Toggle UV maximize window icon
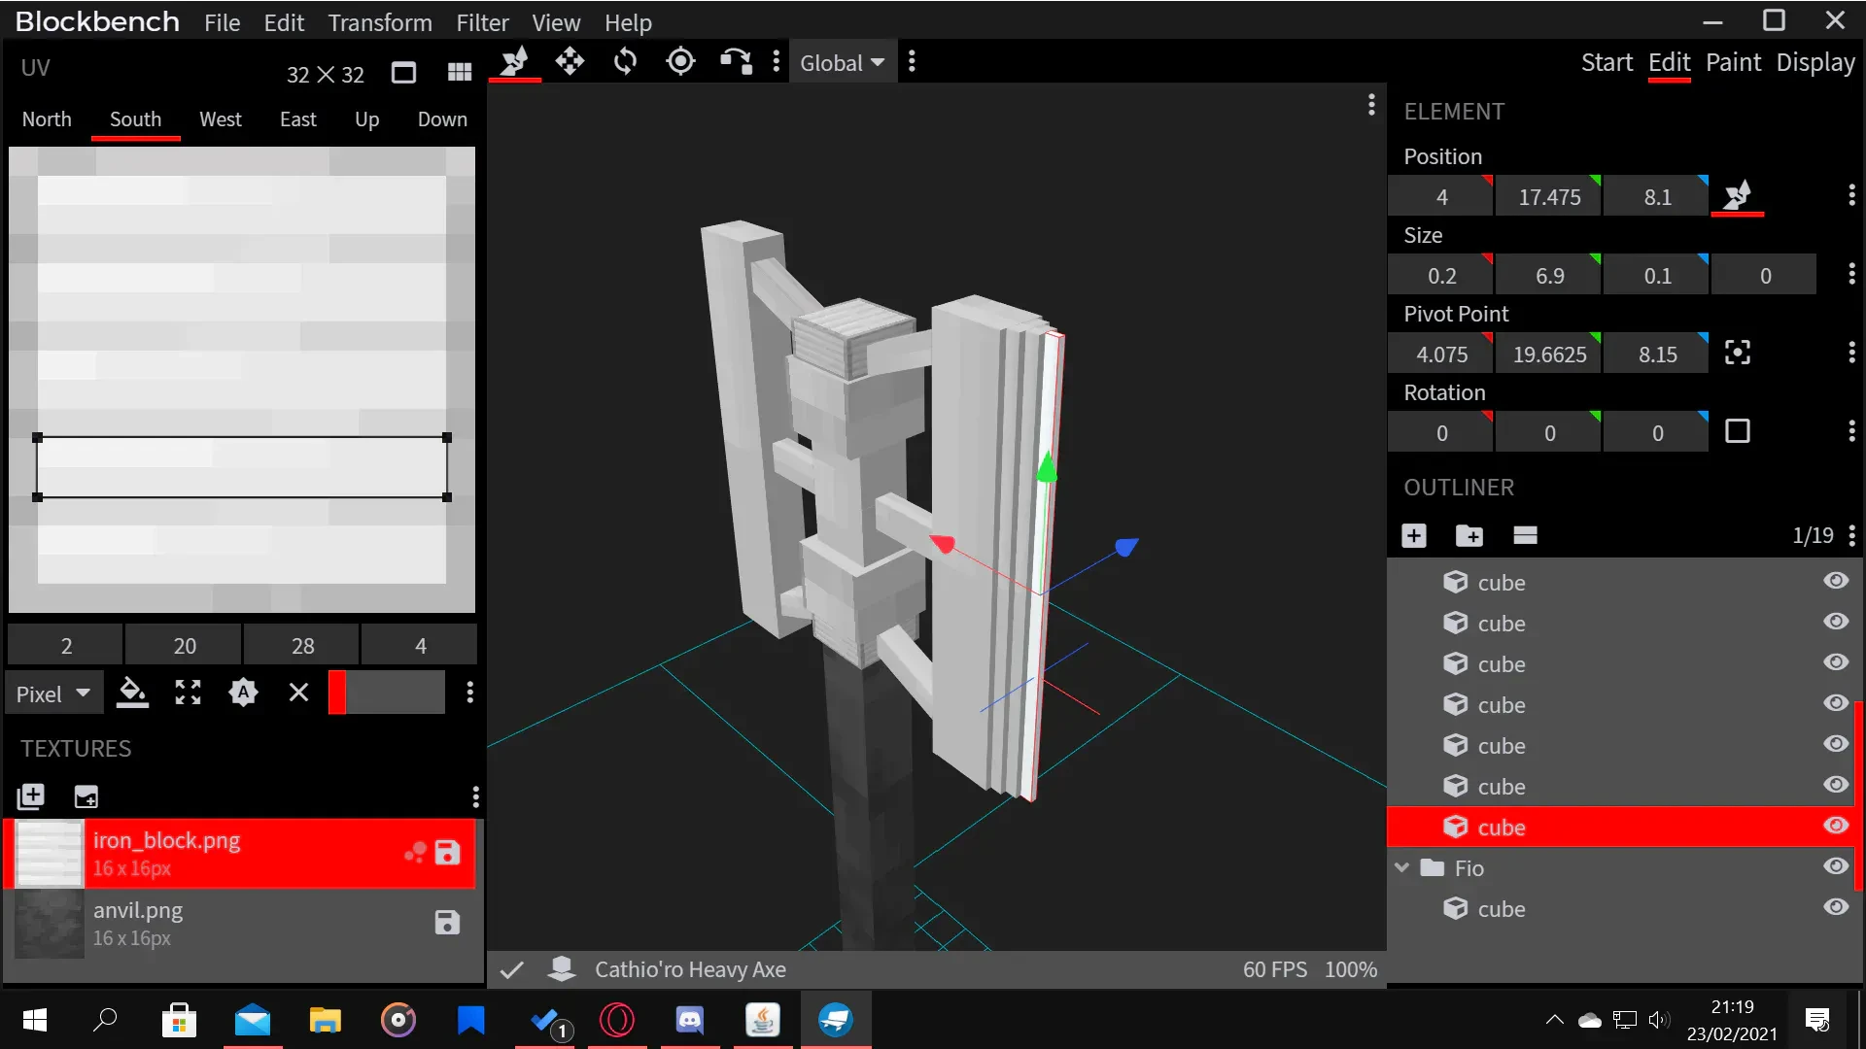1866x1049 pixels. pos(403,72)
